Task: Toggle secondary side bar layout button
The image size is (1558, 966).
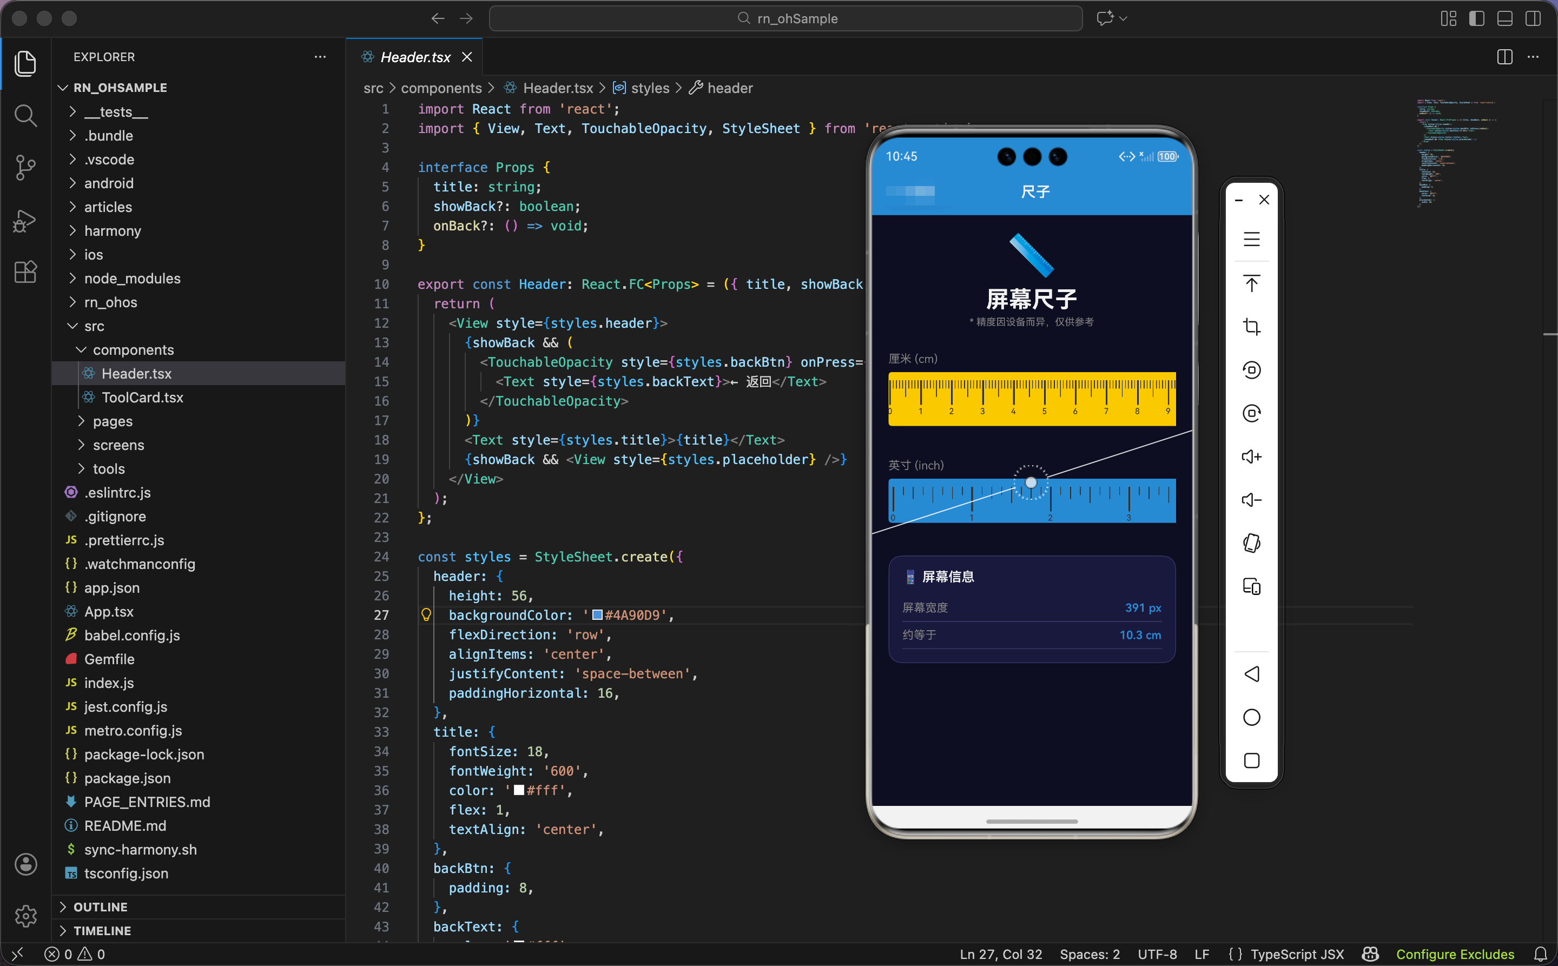Action: pos(1533,18)
